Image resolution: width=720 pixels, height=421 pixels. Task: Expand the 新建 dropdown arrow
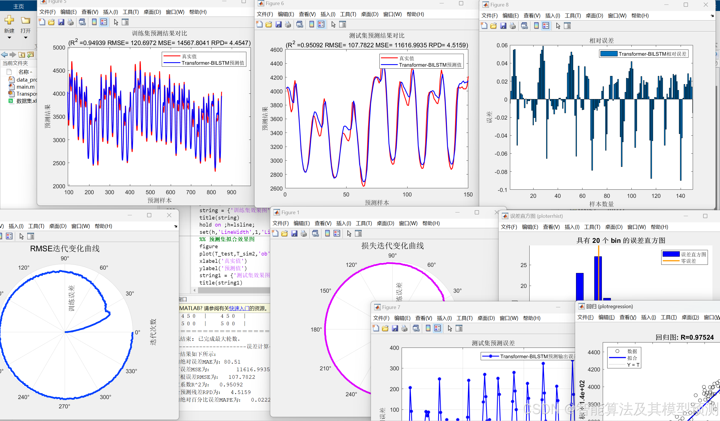point(9,38)
